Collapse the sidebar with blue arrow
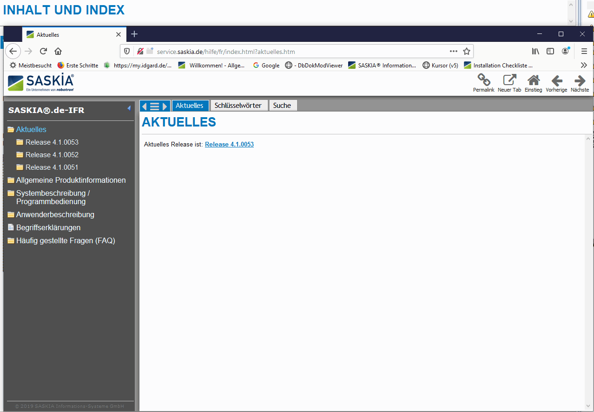Image resolution: width=594 pixels, height=412 pixels. pos(129,108)
